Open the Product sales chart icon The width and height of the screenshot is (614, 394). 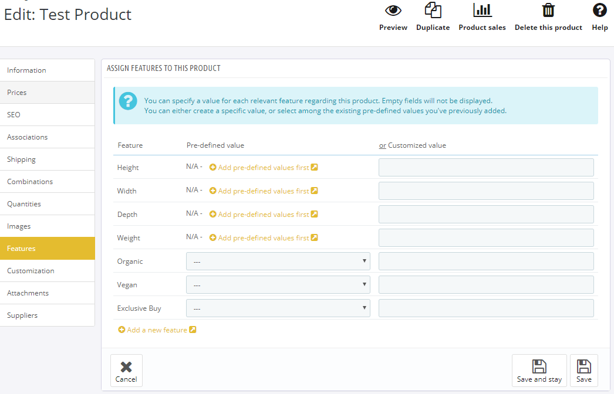tap(482, 10)
